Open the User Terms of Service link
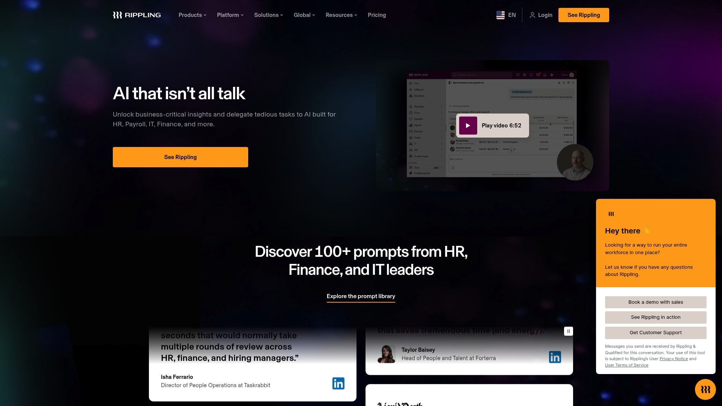722x406 pixels. 626,365
